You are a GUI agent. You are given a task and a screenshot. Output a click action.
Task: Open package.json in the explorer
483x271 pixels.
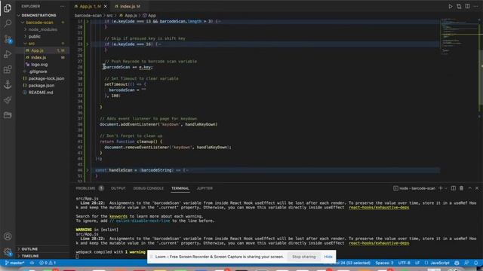[42, 85]
